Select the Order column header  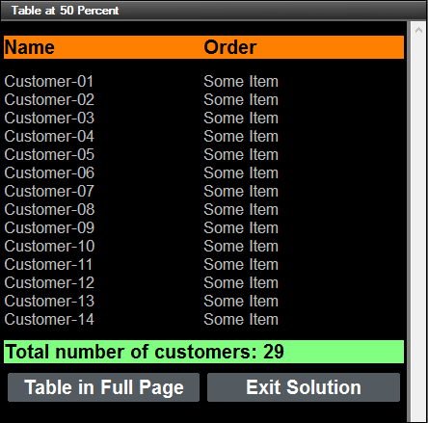(x=230, y=47)
